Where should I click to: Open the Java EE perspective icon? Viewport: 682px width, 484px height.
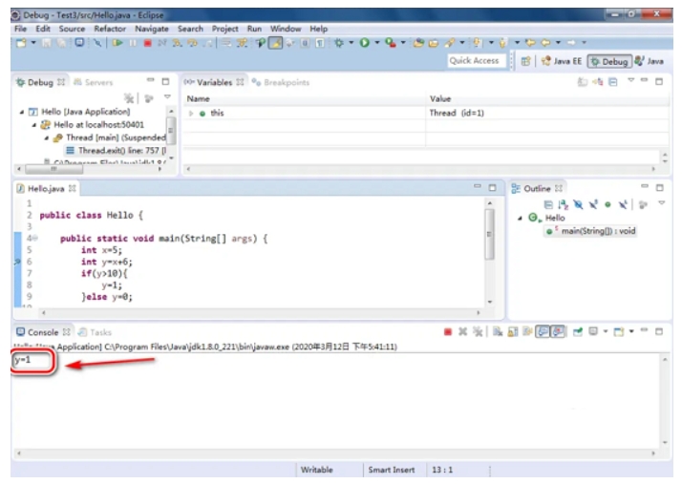(x=560, y=61)
